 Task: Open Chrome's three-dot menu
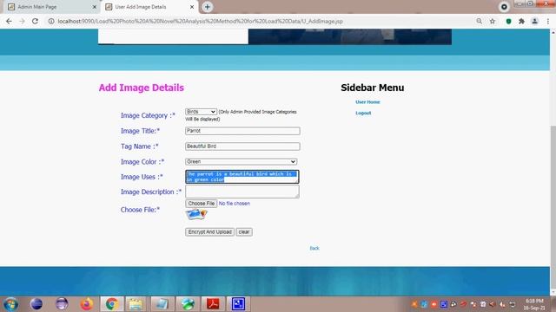(548, 21)
